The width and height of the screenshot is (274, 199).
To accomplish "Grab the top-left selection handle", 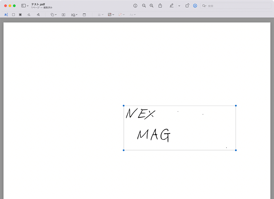I will (x=124, y=106).
